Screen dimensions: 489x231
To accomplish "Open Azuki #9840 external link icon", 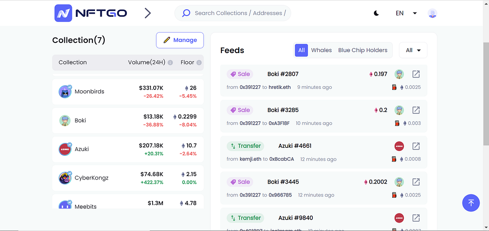I will click(x=416, y=218).
